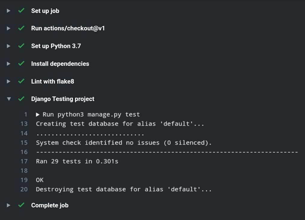This screenshot has height=220, width=305.
Task: Click the checkmark next to Run actions/checkout@v1
Action: [21, 28]
